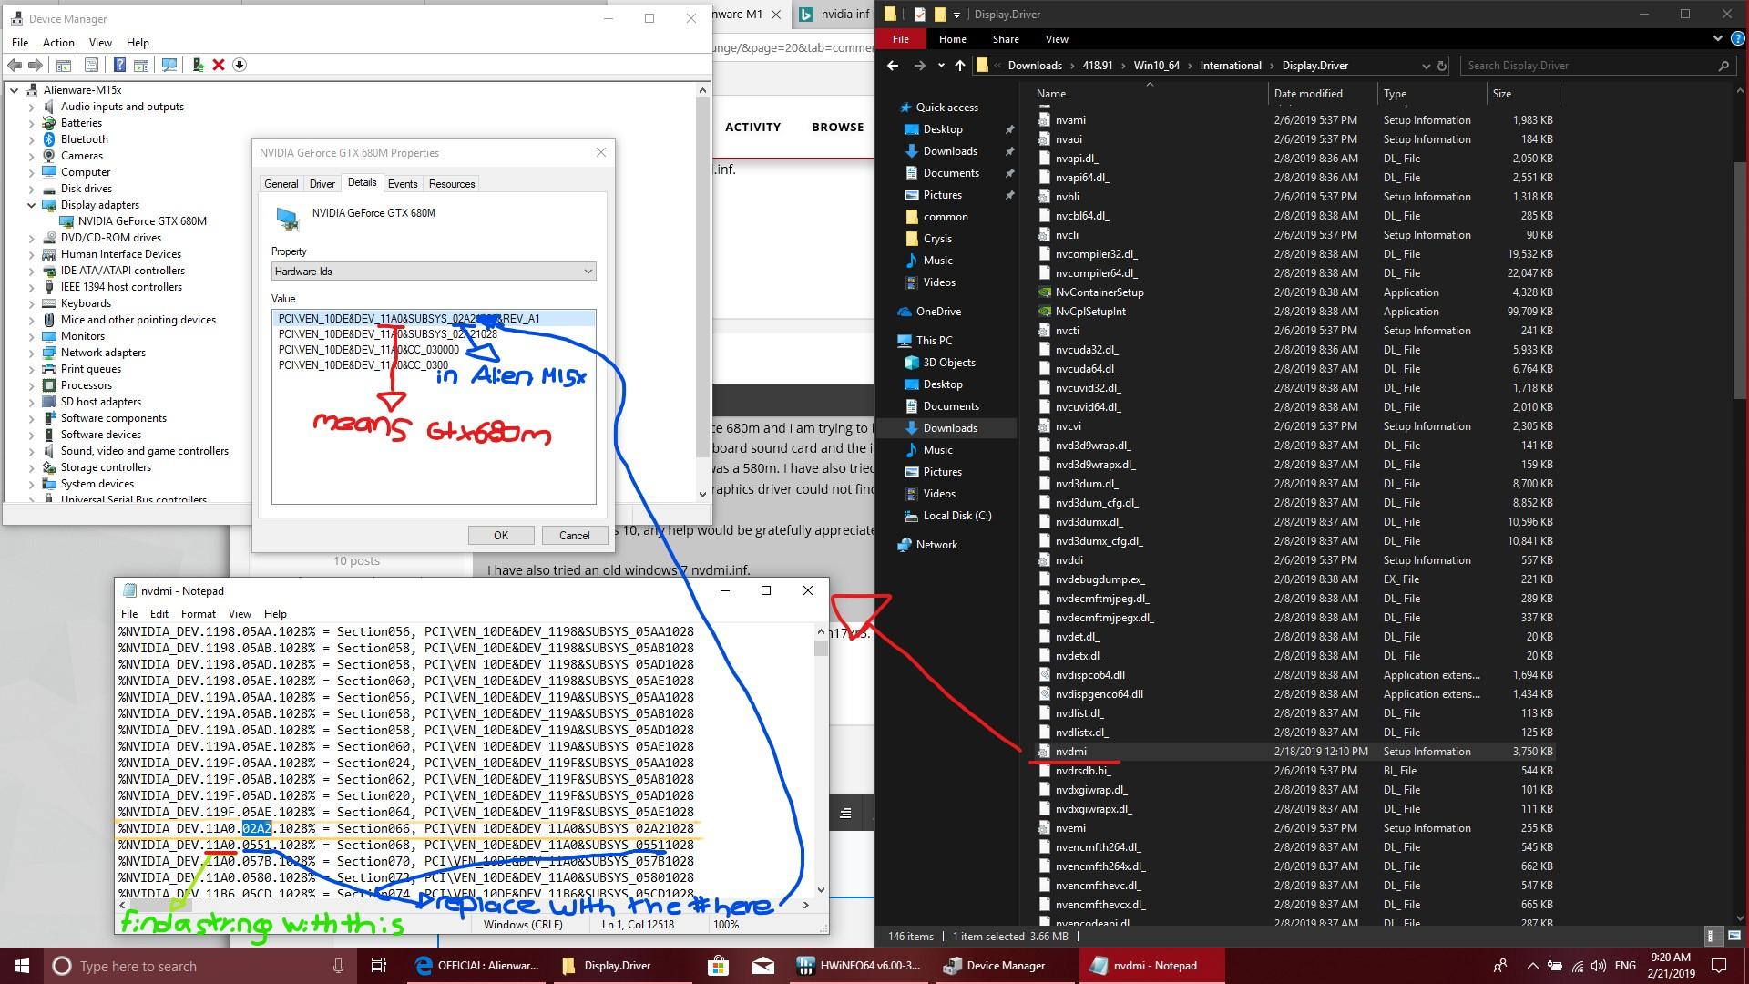1749x984 pixels.
Task: Open Share tab in File Explorer ribbon
Action: coord(1006,39)
